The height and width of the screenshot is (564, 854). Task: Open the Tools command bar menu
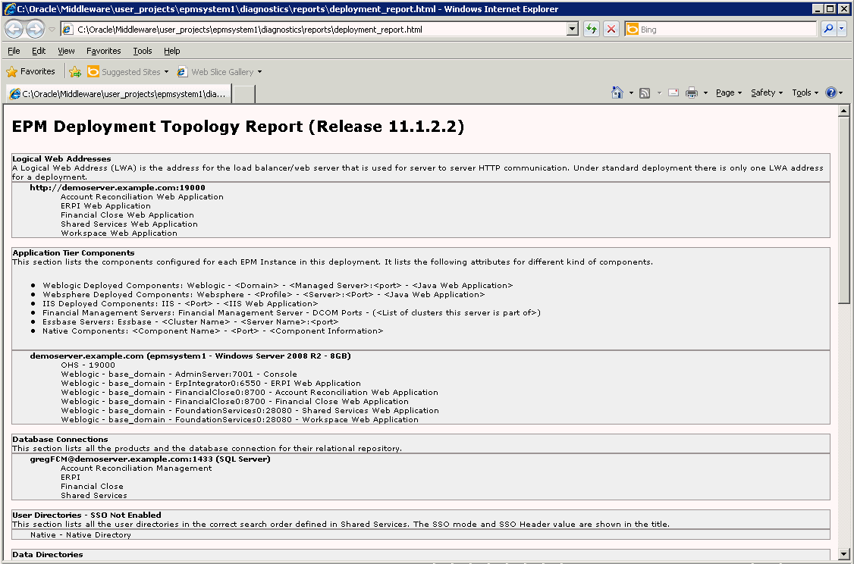(805, 92)
